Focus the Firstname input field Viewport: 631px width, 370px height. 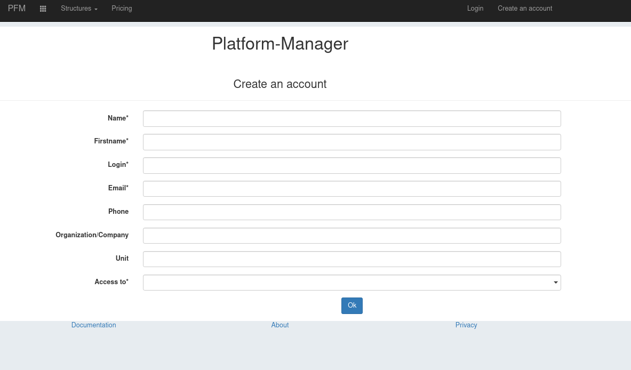(x=352, y=142)
